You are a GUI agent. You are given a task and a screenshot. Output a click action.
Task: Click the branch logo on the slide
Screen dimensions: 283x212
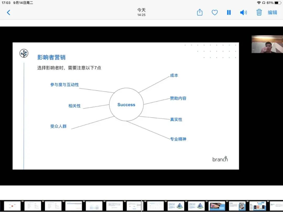click(x=220, y=159)
